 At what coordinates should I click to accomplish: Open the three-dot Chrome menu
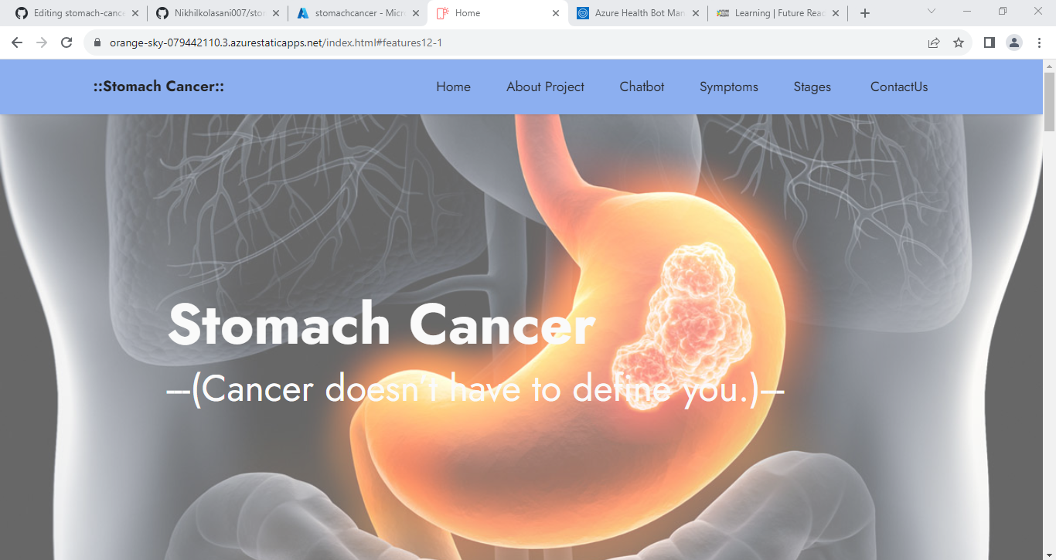pyautogui.click(x=1039, y=42)
